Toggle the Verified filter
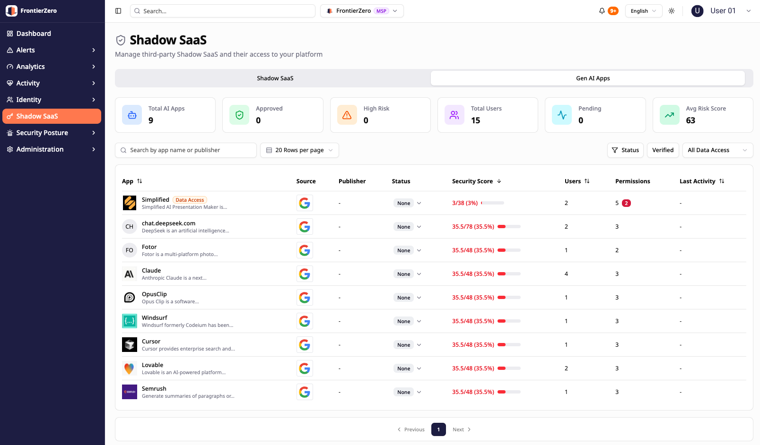Viewport: 760px width, 445px height. (x=663, y=150)
